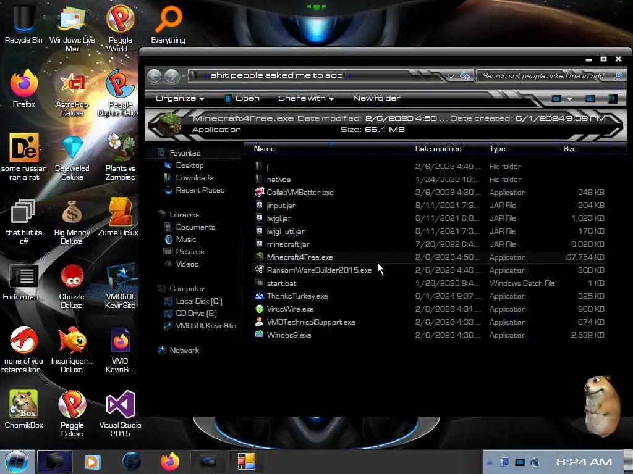Viewport: 633px width, 474px height.
Task: Open media player taskbar icon
Action: point(93,462)
